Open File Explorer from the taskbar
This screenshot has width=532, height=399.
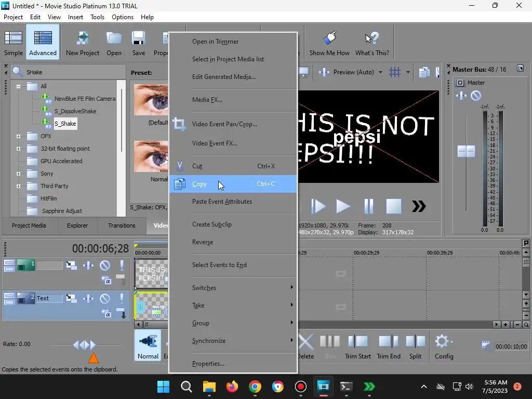[x=209, y=387]
